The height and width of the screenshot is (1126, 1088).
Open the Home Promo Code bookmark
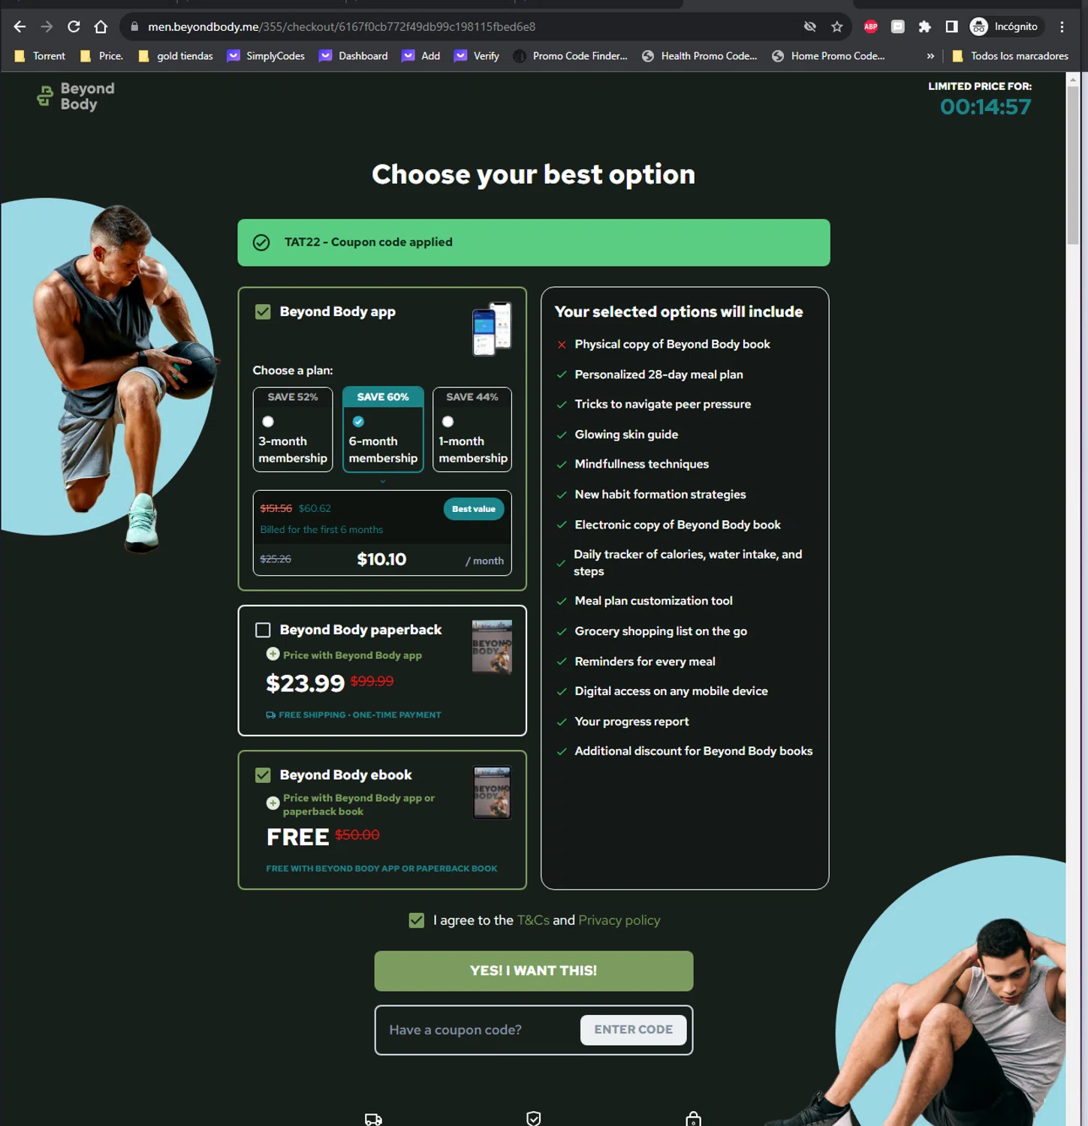click(829, 56)
